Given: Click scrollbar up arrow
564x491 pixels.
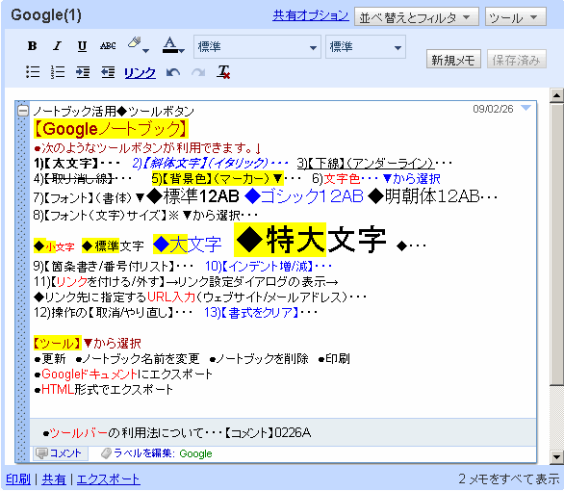Looking at the screenshot, I should point(556,95).
